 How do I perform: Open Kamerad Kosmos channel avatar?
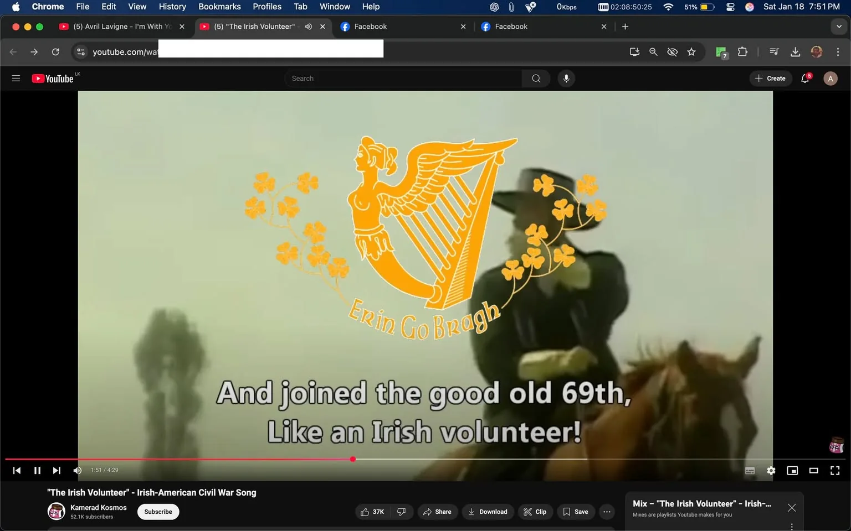tap(56, 511)
